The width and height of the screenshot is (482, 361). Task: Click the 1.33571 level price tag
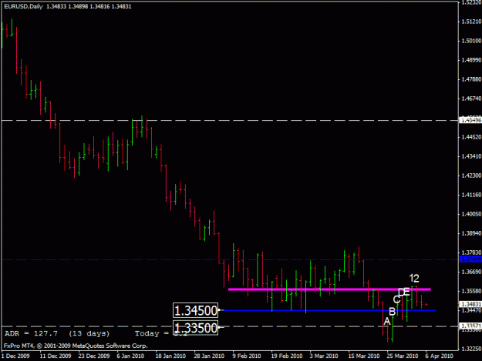point(470,326)
